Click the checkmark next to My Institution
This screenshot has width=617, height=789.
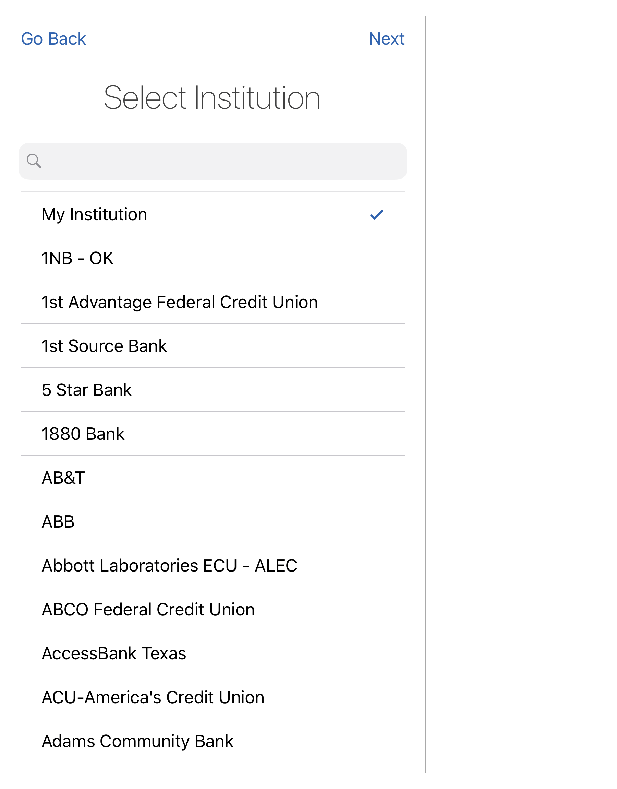(x=377, y=214)
